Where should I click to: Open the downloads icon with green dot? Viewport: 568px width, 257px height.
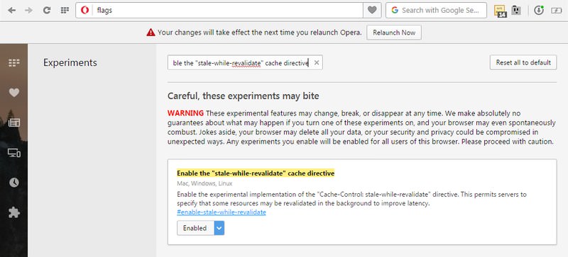pos(539,10)
